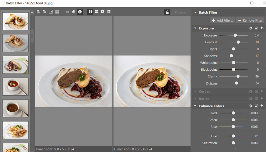Click the Black point slider handle
Screen dimensions: 266x152
point(234,69)
